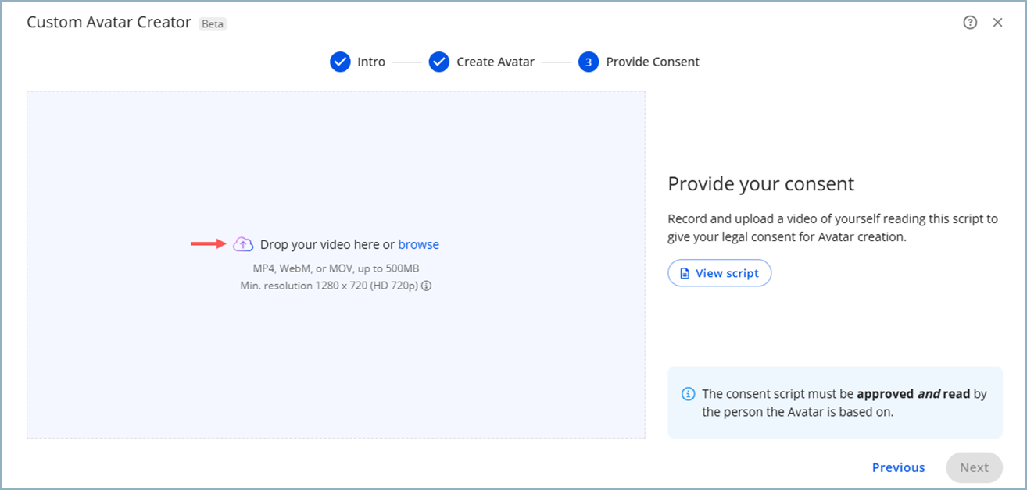Screen dimensions: 1027x490
Task: Click 'Min. resolution 1280 x 720' text
Action: pyautogui.click(x=329, y=286)
